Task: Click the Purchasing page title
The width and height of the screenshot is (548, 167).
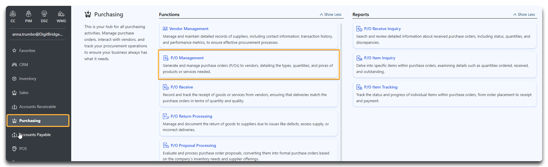Action: pos(109,14)
